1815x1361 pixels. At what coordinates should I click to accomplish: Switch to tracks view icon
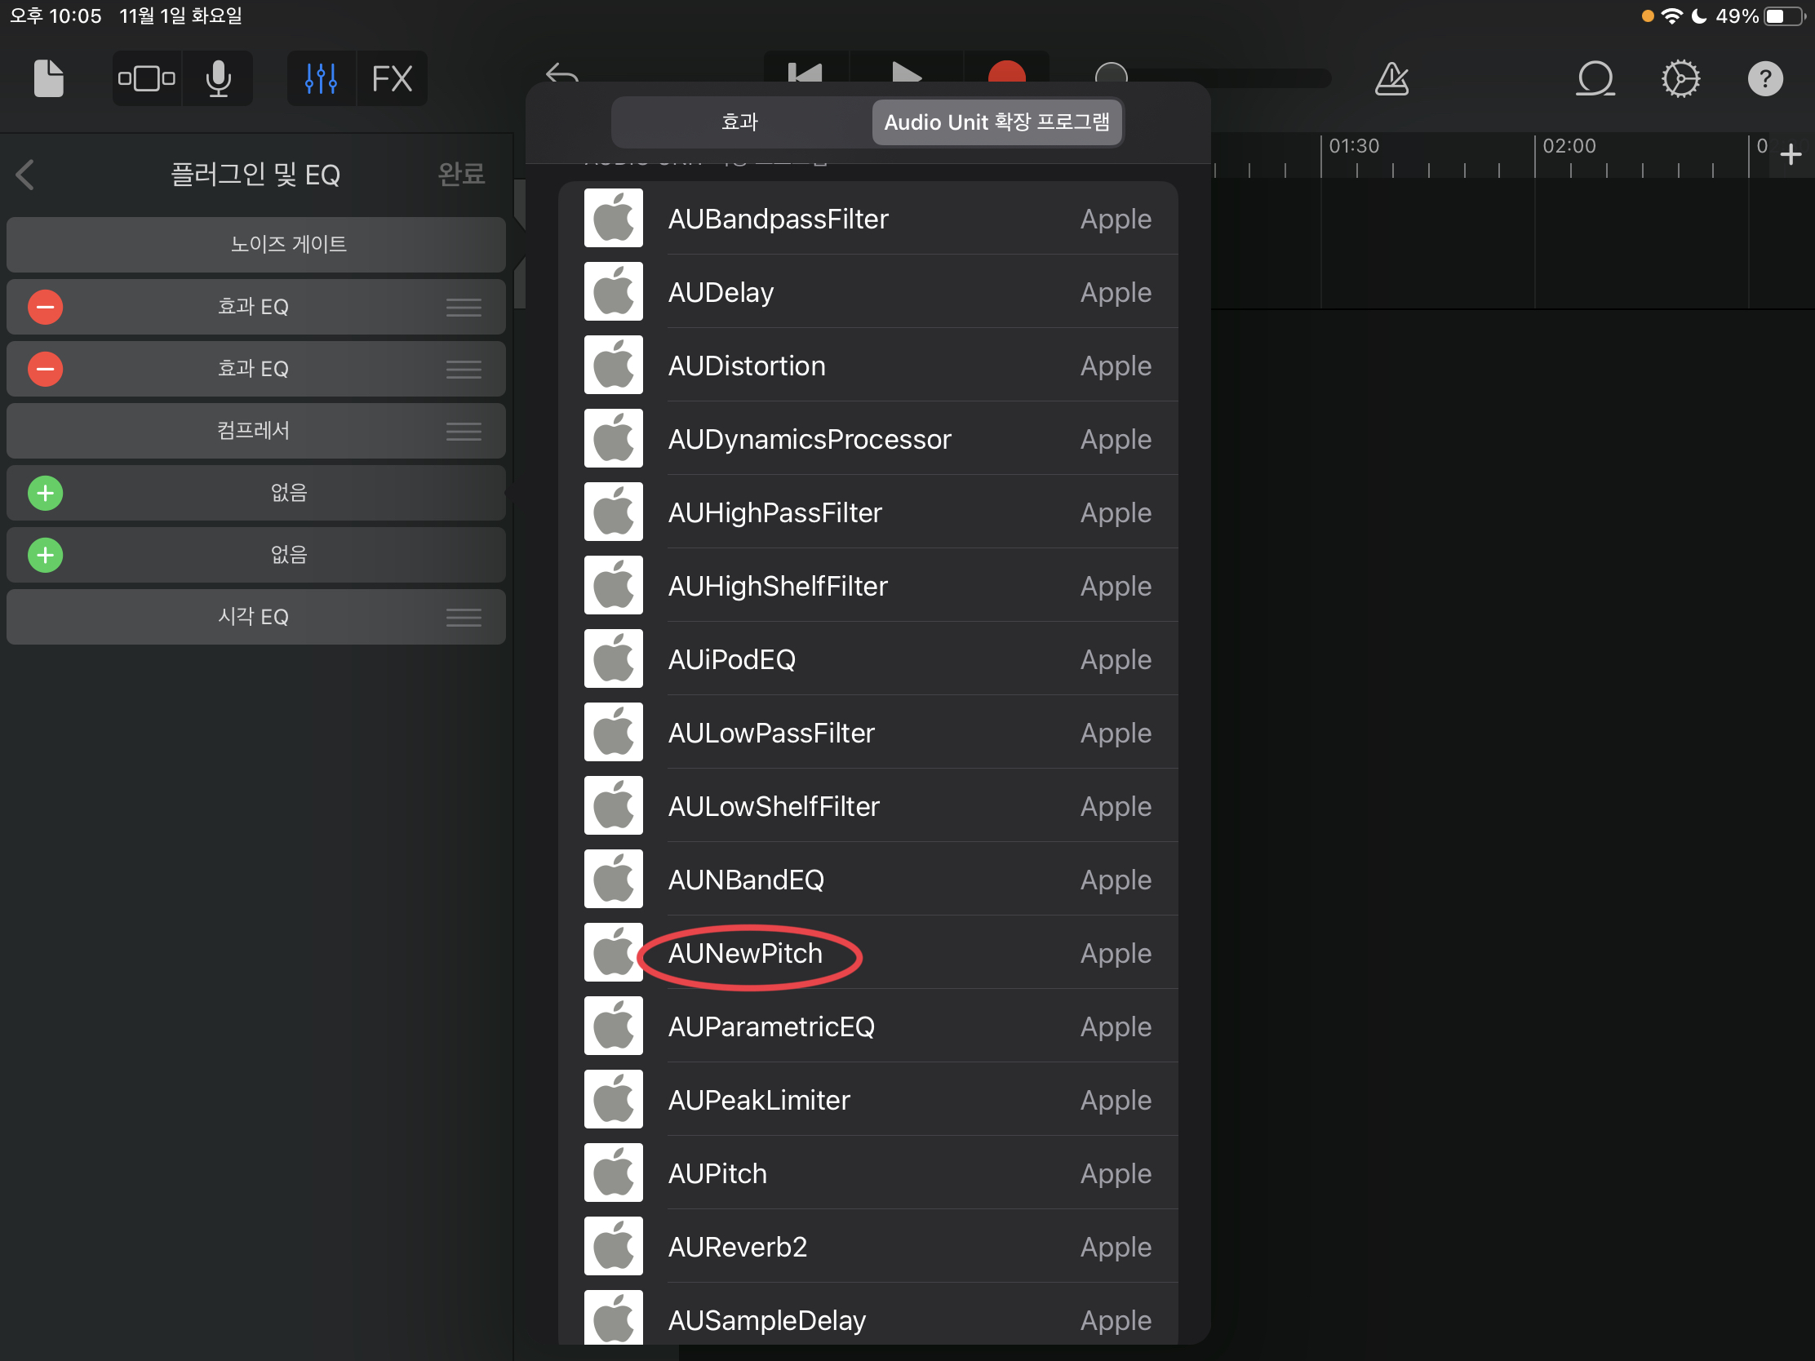point(147,79)
